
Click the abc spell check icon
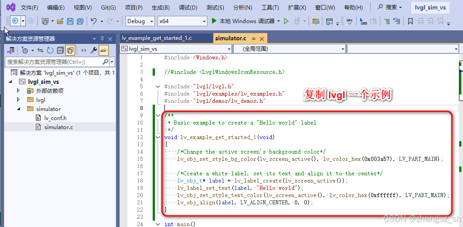pyautogui.click(x=350, y=21)
